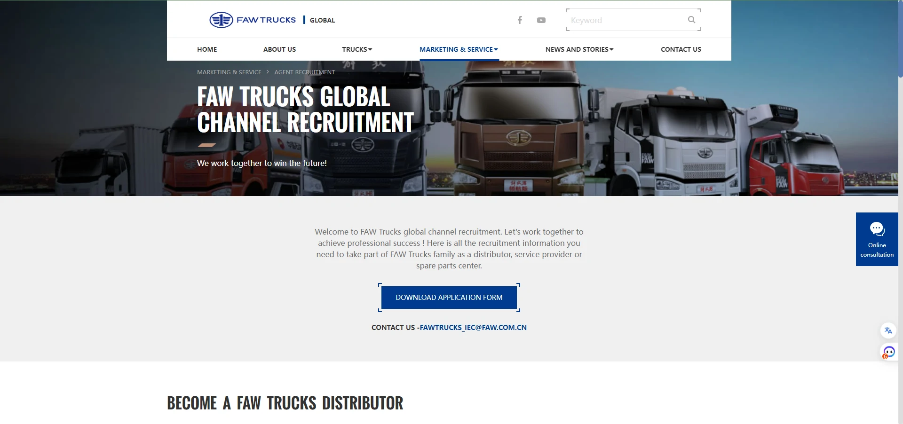The image size is (903, 424).
Task: Go to HOME menu item
Action: pos(207,49)
